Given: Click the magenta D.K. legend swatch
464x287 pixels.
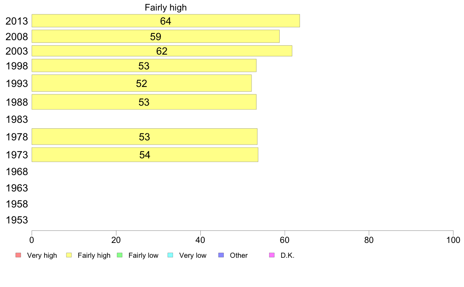Looking at the screenshot, I should coord(272,255).
